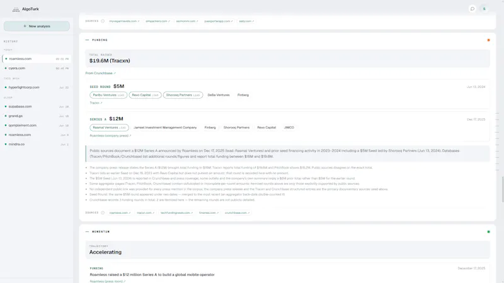Open myvegantravels.com source link
504x283 pixels.
pos(124,21)
